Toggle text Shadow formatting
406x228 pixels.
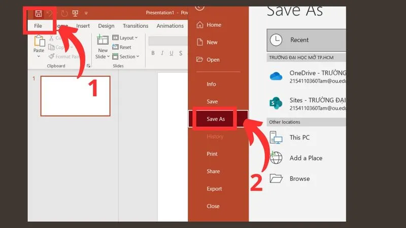(181, 53)
